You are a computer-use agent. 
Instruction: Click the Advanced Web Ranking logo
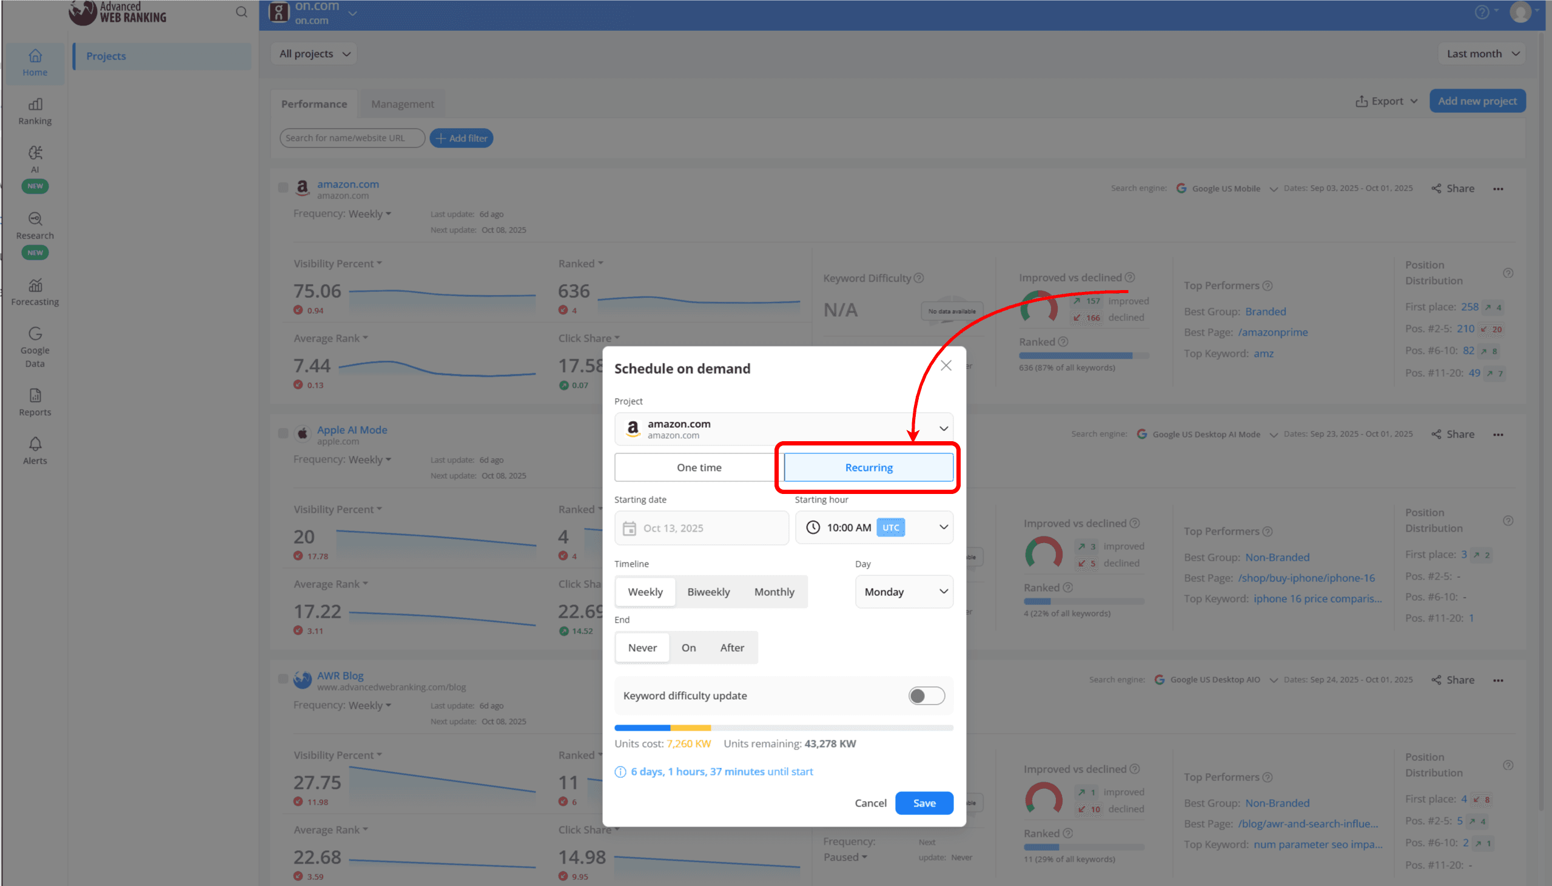(118, 13)
